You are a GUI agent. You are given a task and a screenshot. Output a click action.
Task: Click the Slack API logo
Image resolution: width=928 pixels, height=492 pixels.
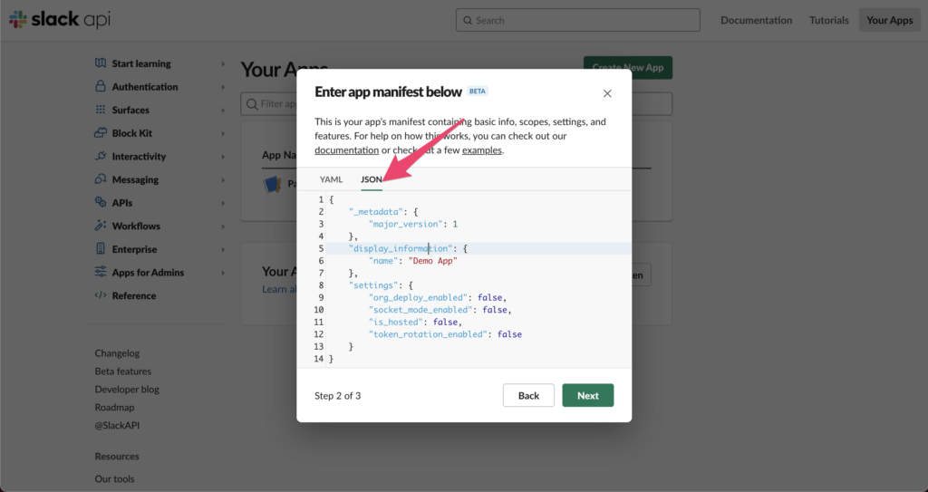(x=60, y=20)
